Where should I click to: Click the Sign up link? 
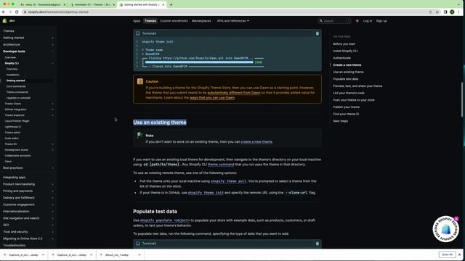click(x=381, y=21)
